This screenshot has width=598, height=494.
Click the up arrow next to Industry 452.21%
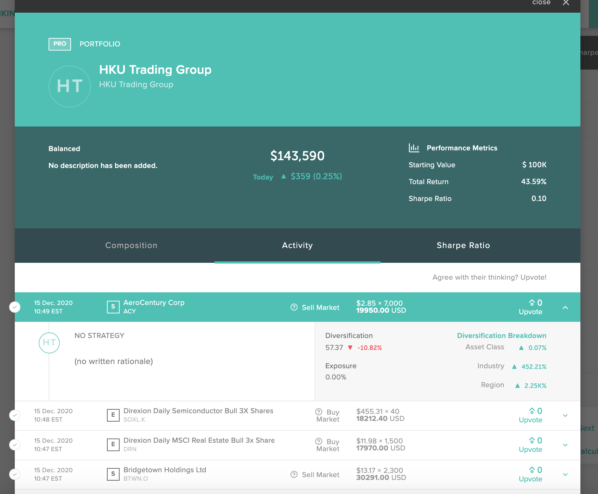coord(514,367)
